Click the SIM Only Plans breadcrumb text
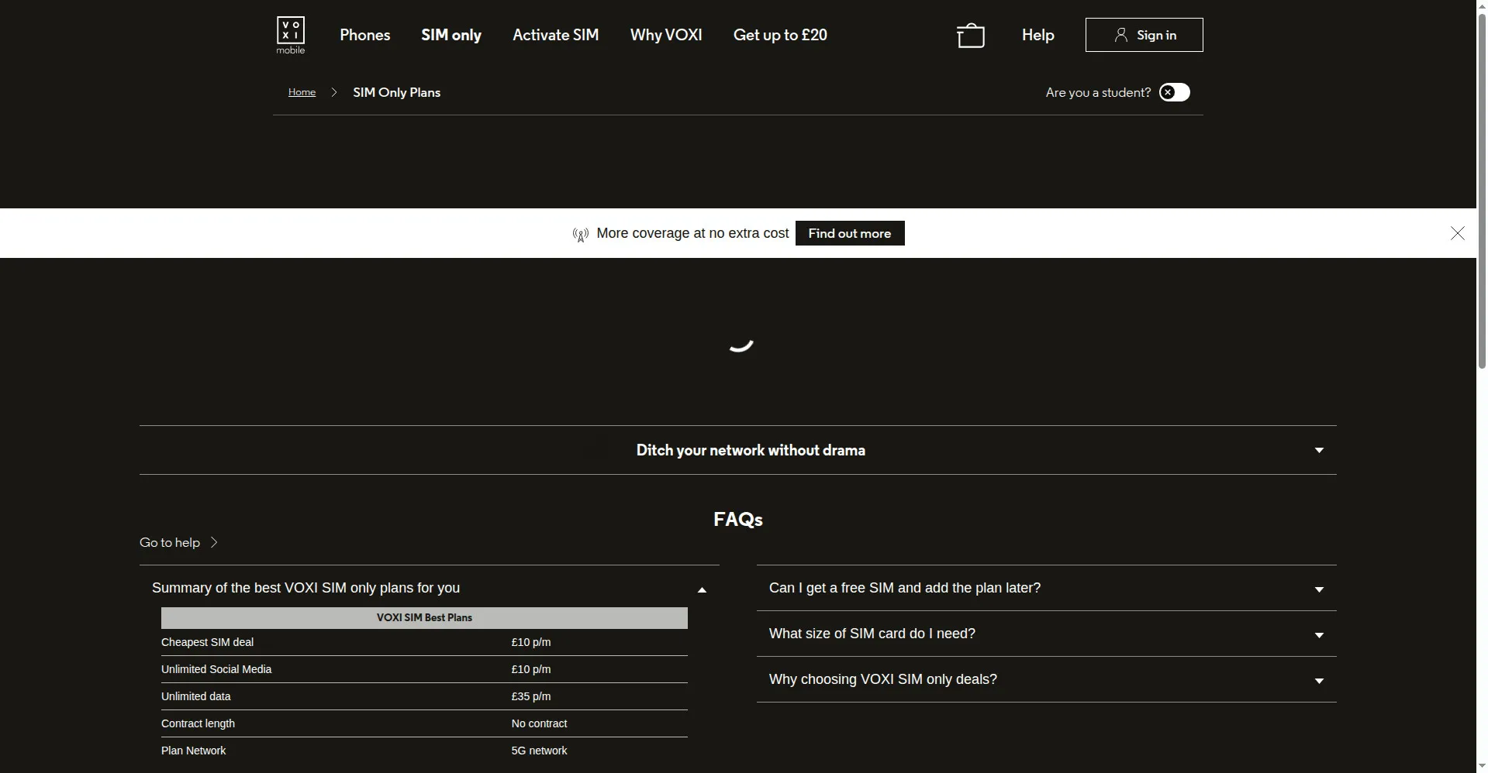 [x=396, y=92]
